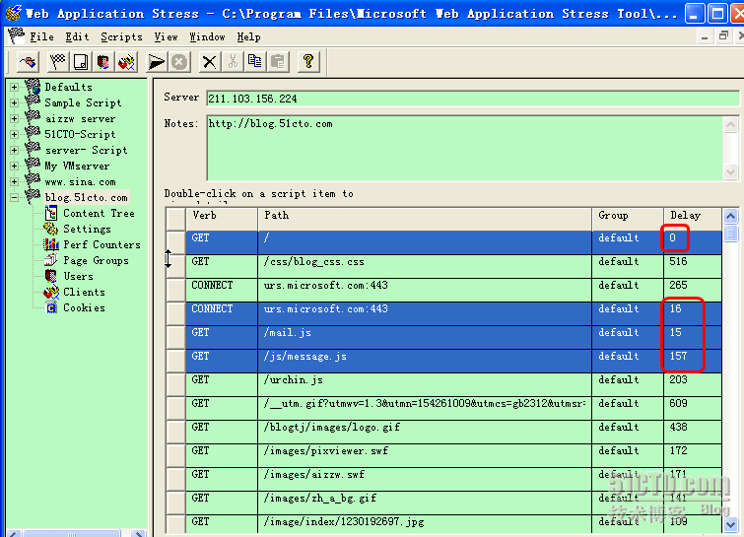Click the Users node icon in tree
This screenshot has height=537, width=744.
pyautogui.click(x=51, y=276)
